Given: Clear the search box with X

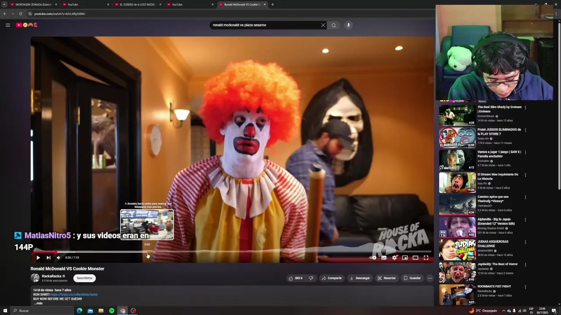Looking at the screenshot, I should click(323, 25).
